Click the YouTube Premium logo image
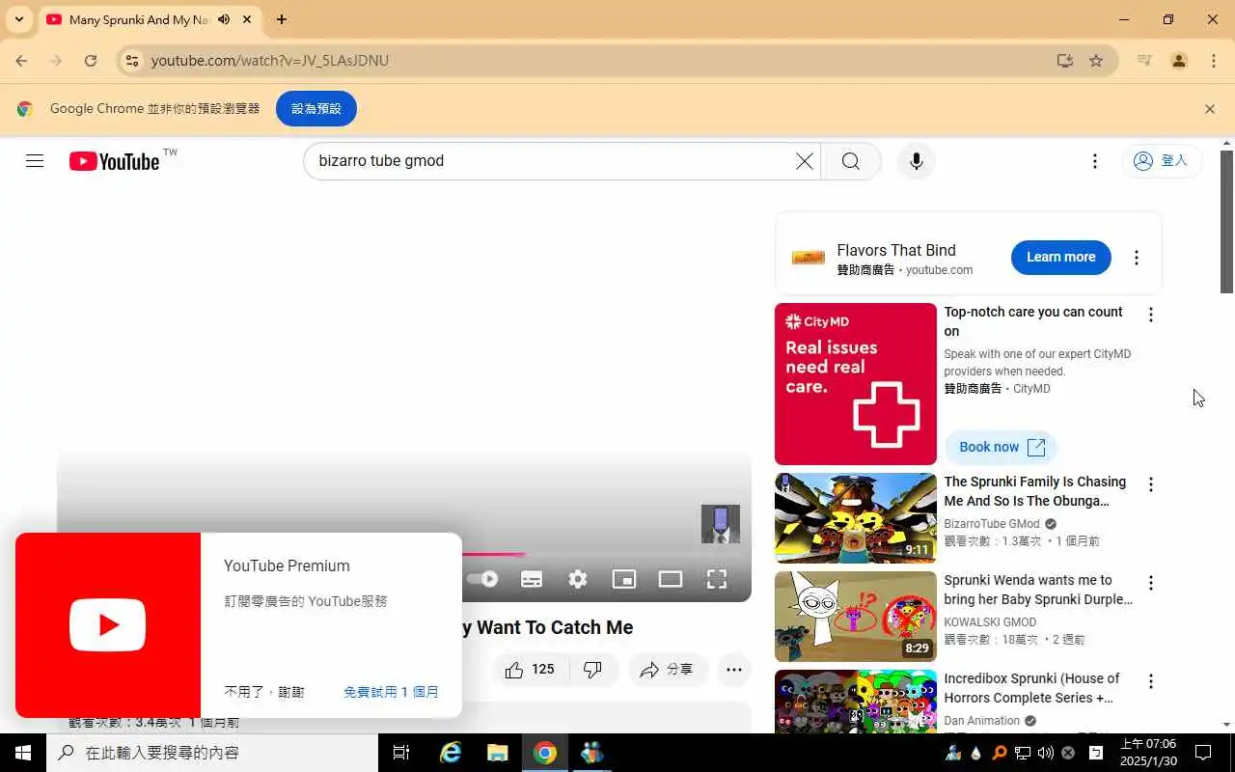The height and width of the screenshot is (772, 1235). pyautogui.click(x=108, y=625)
